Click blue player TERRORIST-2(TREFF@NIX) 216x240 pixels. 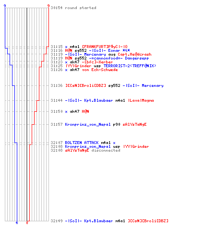pos(130,66)
